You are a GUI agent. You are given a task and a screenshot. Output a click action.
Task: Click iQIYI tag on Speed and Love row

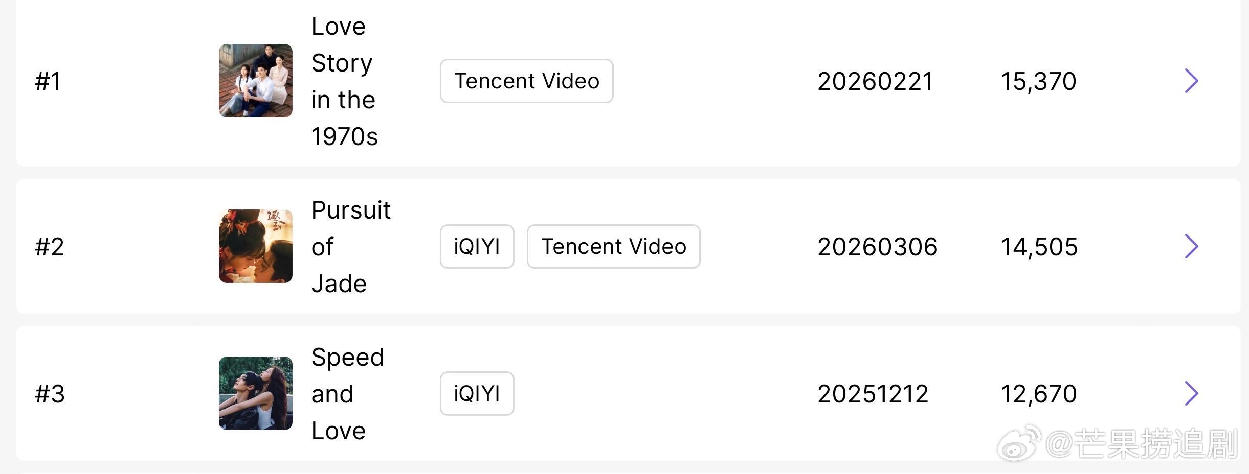tap(477, 393)
